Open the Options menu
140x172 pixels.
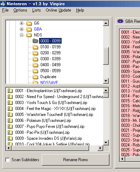coord(20,10)
